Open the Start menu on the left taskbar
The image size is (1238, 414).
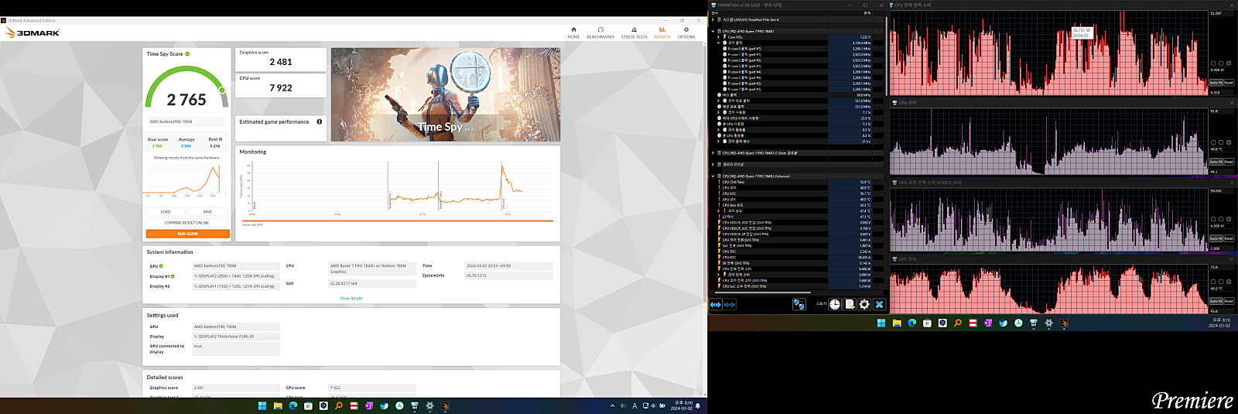tap(262, 405)
